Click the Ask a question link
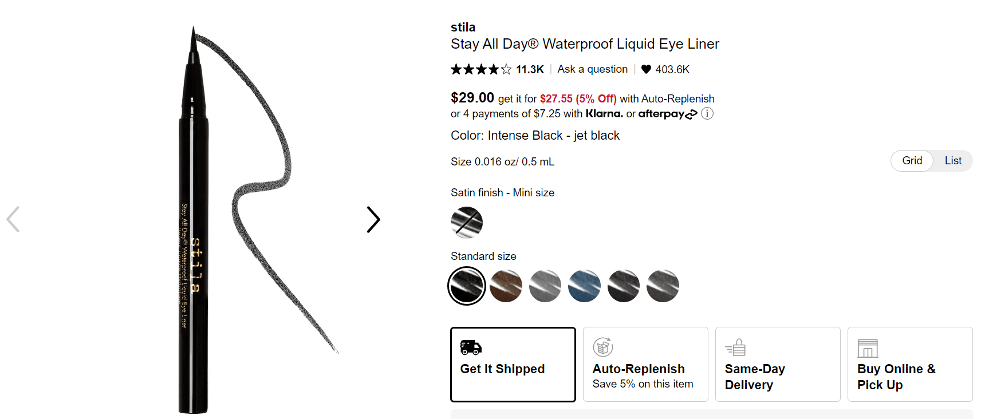 point(592,69)
